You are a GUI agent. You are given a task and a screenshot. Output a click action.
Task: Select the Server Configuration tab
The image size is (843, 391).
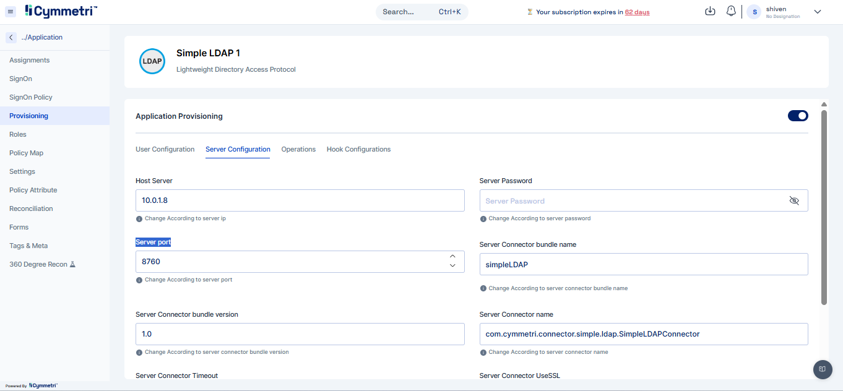(238, 149)
